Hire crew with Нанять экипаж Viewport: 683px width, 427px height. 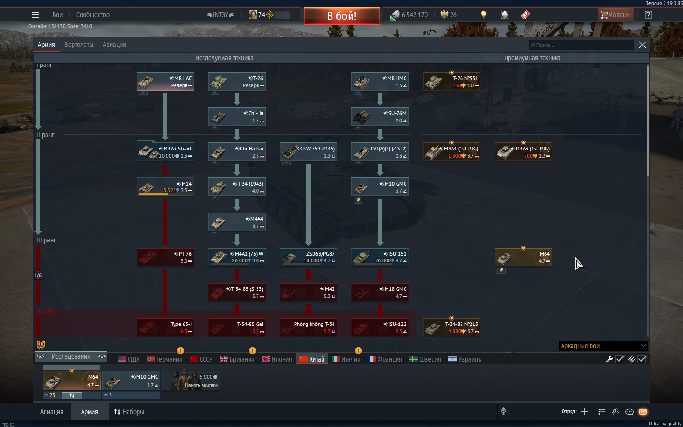(x=191, y=381)
